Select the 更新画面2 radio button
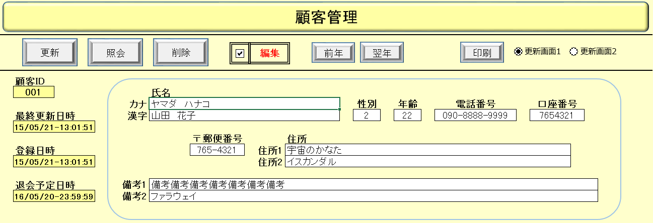653x223 pixels. 573,51
